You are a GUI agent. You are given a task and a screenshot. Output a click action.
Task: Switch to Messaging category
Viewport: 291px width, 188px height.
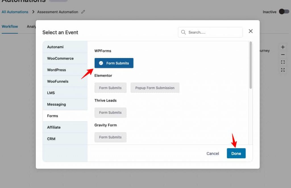[x=65, y=104]
